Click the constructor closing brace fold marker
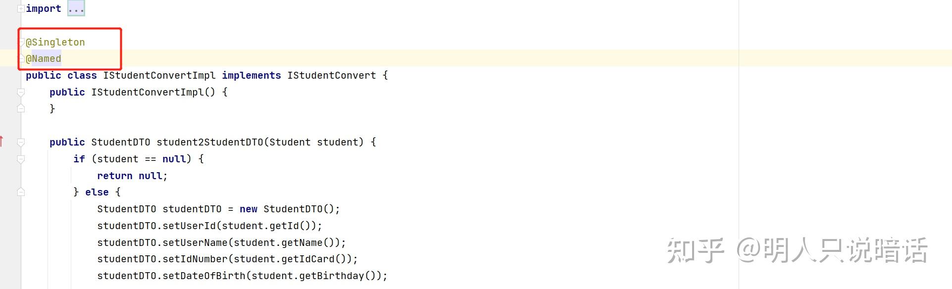This screenshot has width=952, height=289. click(x=21, y=108)
